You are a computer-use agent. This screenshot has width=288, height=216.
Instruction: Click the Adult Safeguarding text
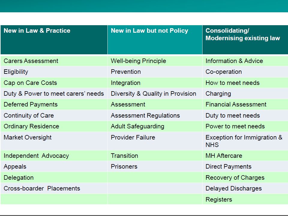pyautogui.click(x=137, y=126)
